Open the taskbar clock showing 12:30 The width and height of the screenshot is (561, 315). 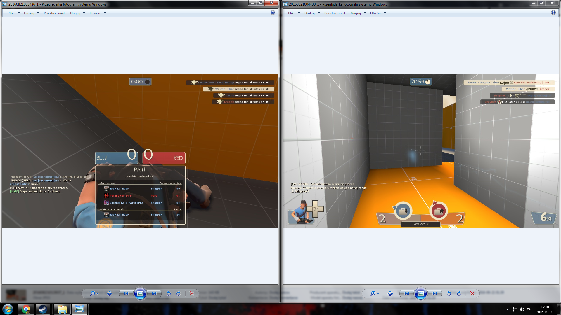pyautogui.click(x=545, y=309)
